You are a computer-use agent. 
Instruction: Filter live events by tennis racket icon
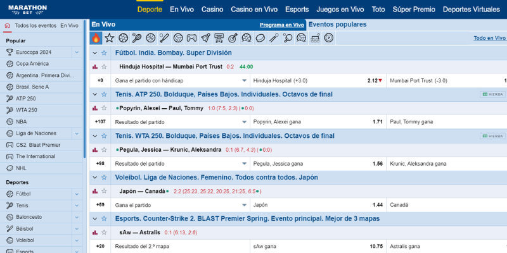pyautogui.click(x=137, y=38)
